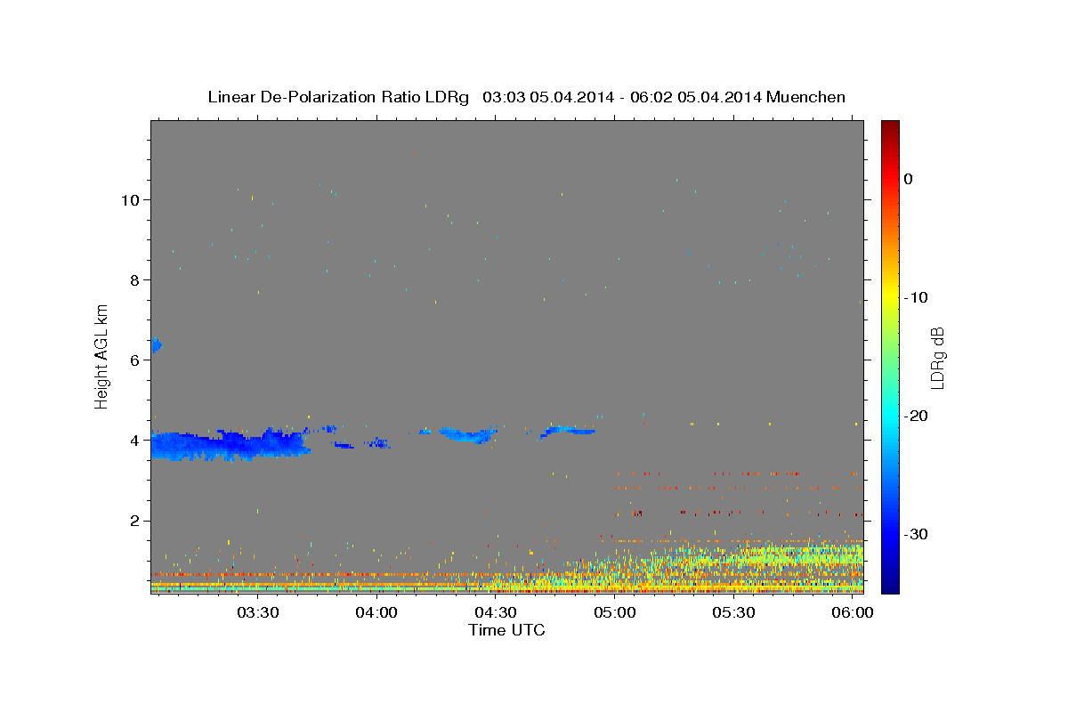Click the 'LDRg dB' colorbar label
The width and height of the screenshot is (1068, 712).
(x=937, y=357)
